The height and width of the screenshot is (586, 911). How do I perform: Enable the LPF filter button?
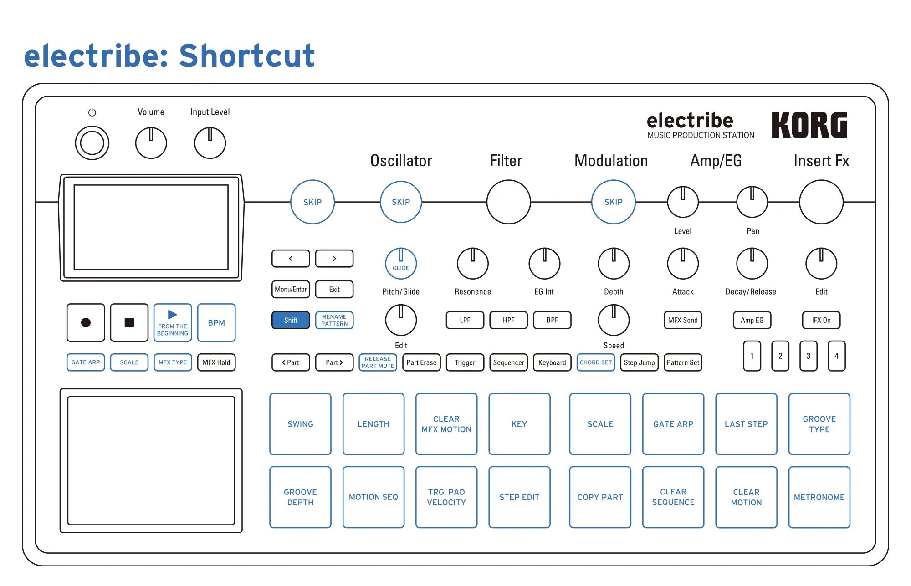(x=465, y=320)
